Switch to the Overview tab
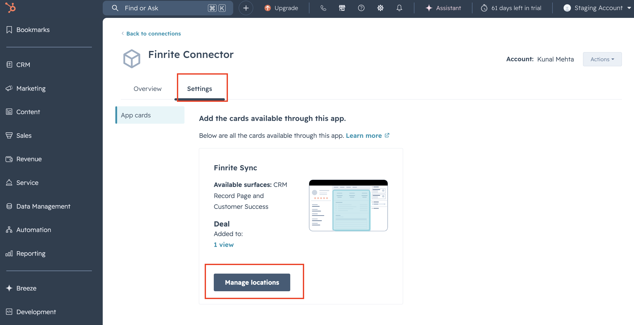 (148, 89)
